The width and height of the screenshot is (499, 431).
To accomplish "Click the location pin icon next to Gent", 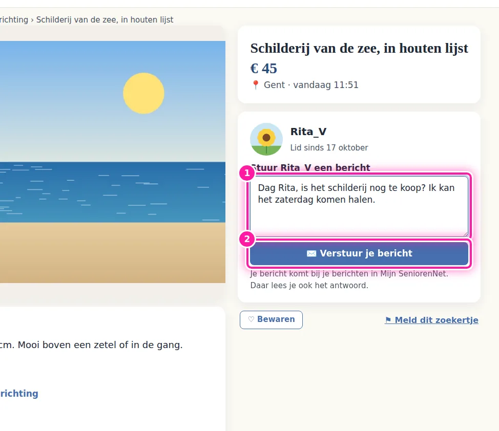I will (x=255, y=85).
